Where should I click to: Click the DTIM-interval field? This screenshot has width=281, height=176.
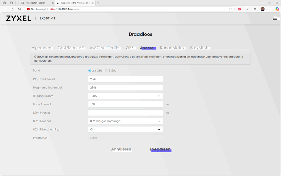tap(125, 113)
